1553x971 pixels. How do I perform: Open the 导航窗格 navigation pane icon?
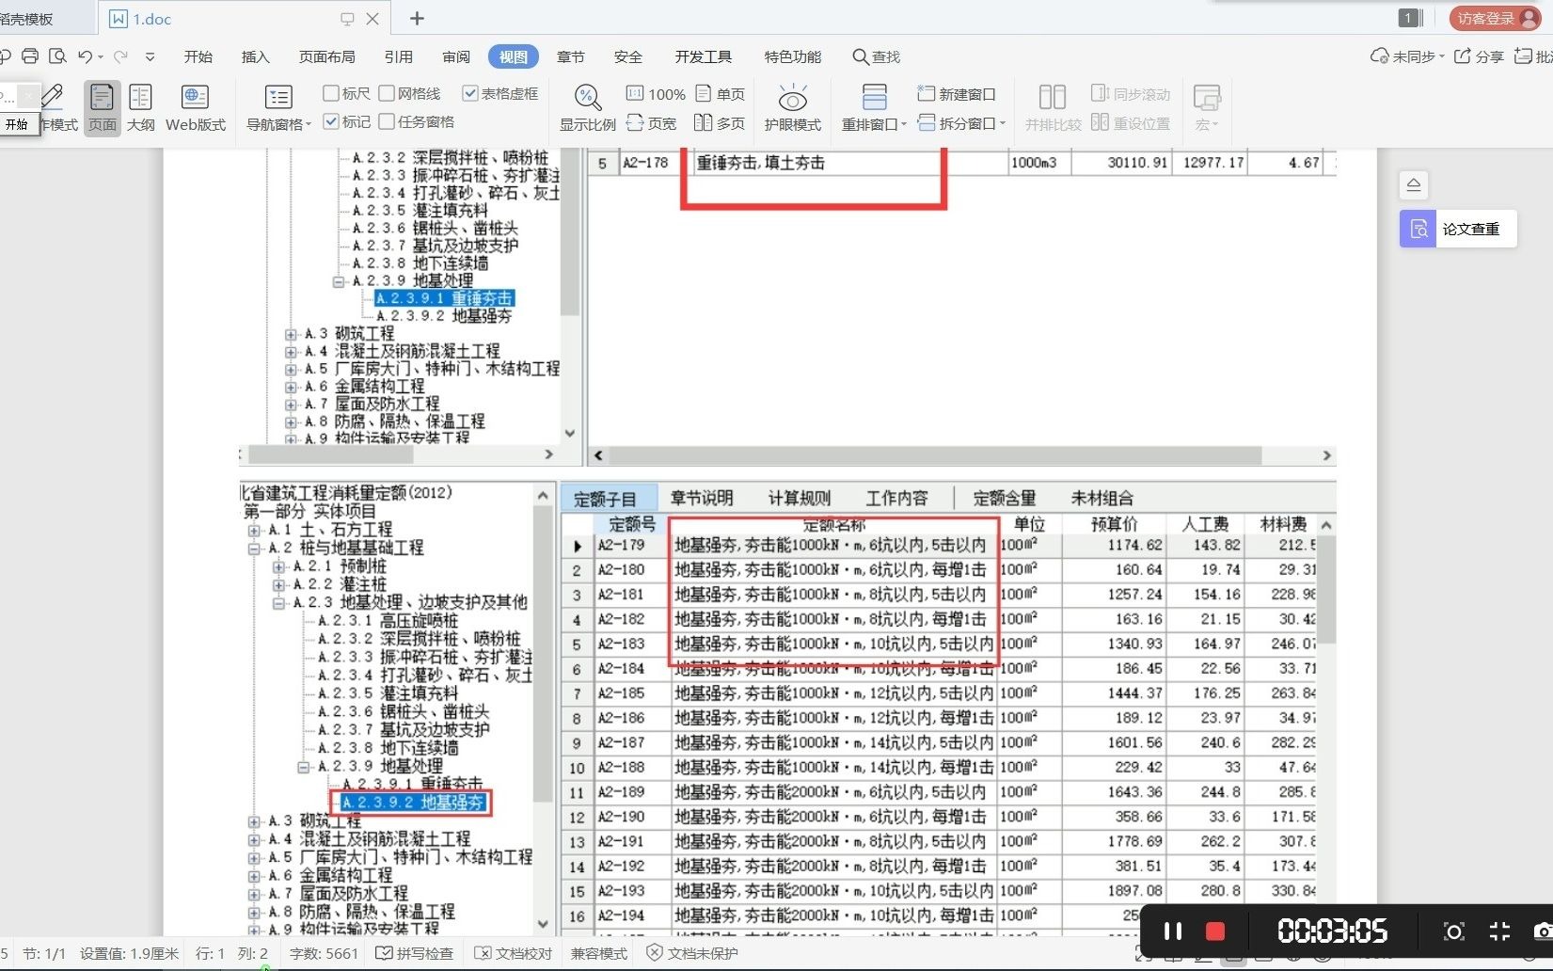click(278, 98)
